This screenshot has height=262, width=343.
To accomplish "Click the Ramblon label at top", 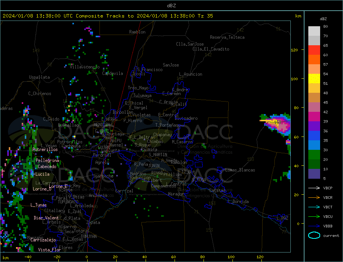I will click(x=137, y=32).
